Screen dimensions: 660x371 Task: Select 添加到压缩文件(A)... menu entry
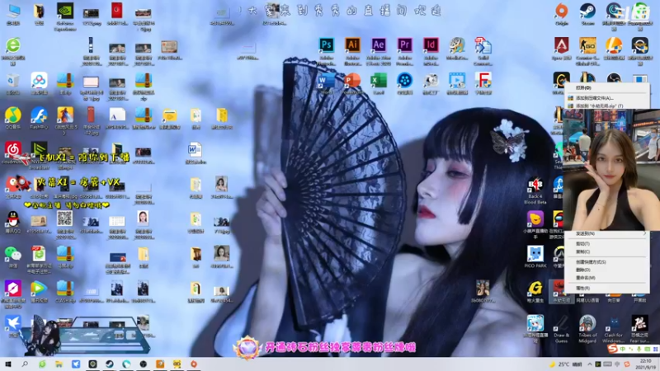(595, 98)
